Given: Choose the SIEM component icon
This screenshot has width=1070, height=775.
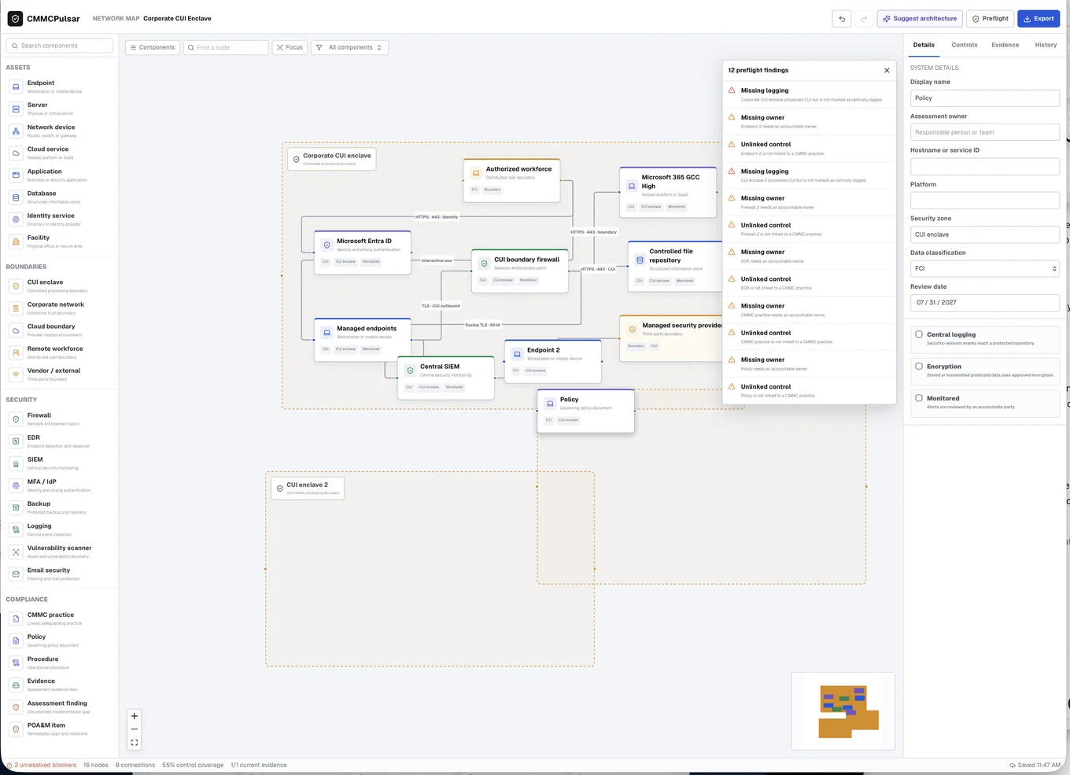Looking at the screenshot, I should tap(16, 463).
